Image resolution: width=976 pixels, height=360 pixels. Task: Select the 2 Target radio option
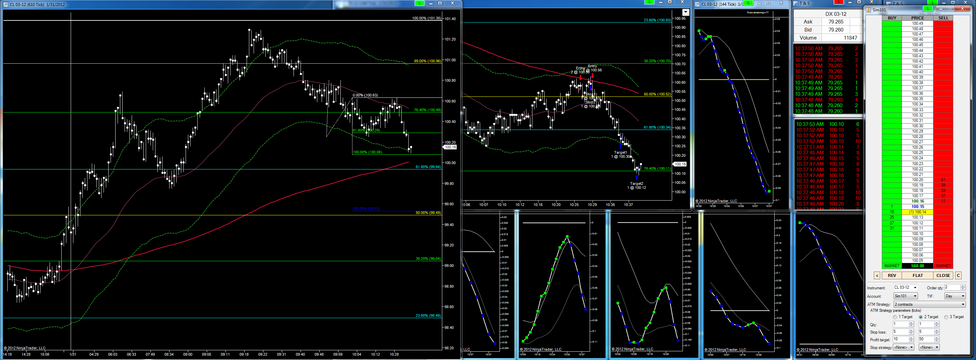928,317
